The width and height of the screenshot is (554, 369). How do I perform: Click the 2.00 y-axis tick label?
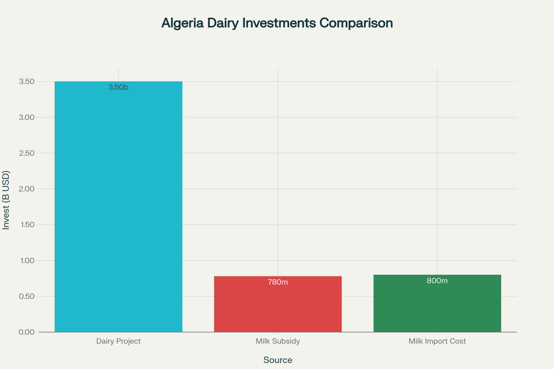point(27,189)
